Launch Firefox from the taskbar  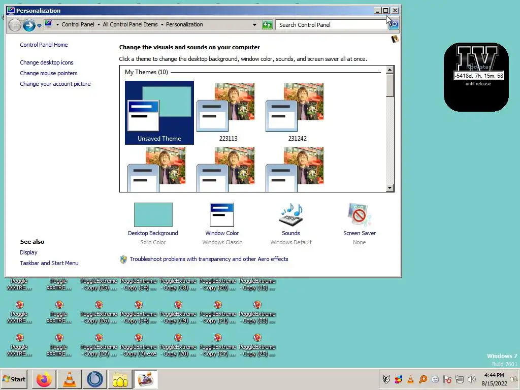click(x=44, y=379)
